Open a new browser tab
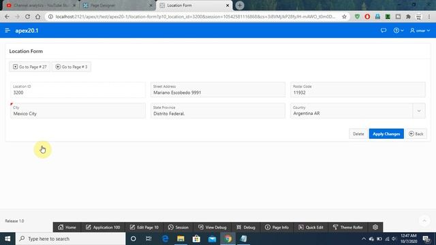Image resolution: width=436 pixels, height=245 pixels. coord(240,5)
